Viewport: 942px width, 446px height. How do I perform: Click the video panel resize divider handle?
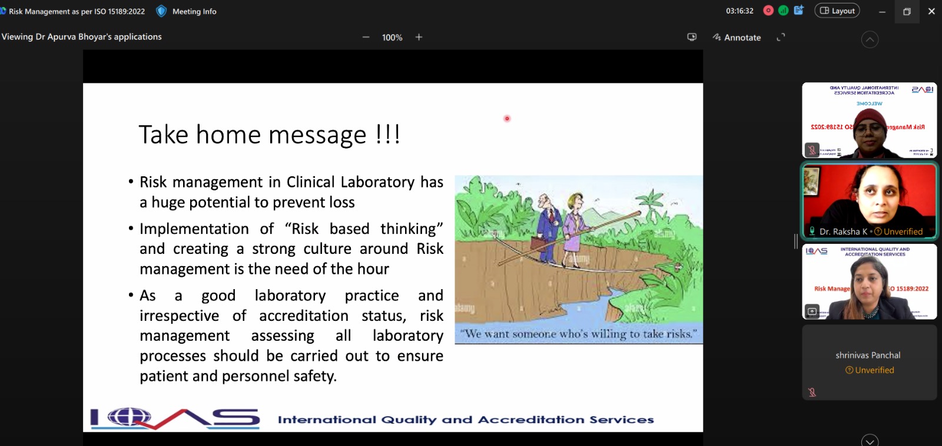[795, 241]
